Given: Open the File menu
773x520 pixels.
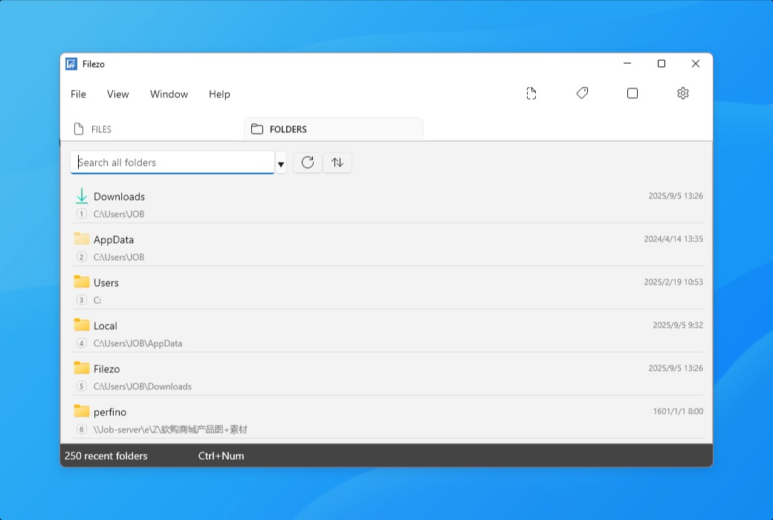Looking at the screenshot, I should [x=78, y=94].
